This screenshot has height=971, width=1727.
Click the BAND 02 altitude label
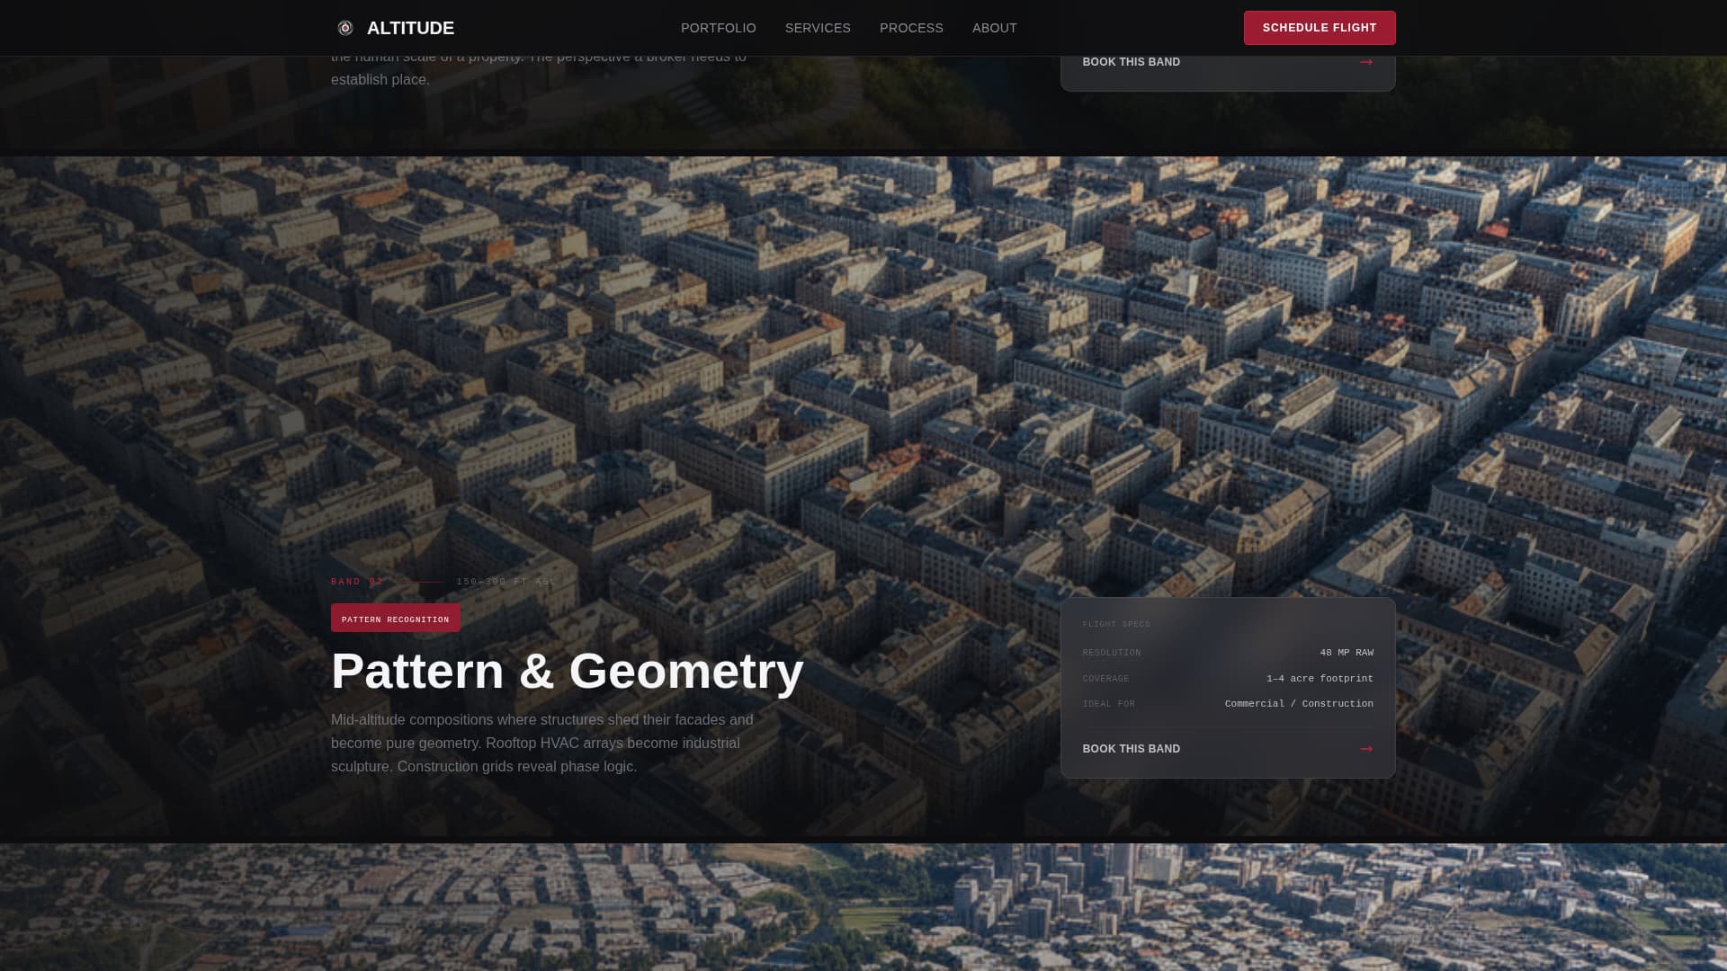coord(356,582)
